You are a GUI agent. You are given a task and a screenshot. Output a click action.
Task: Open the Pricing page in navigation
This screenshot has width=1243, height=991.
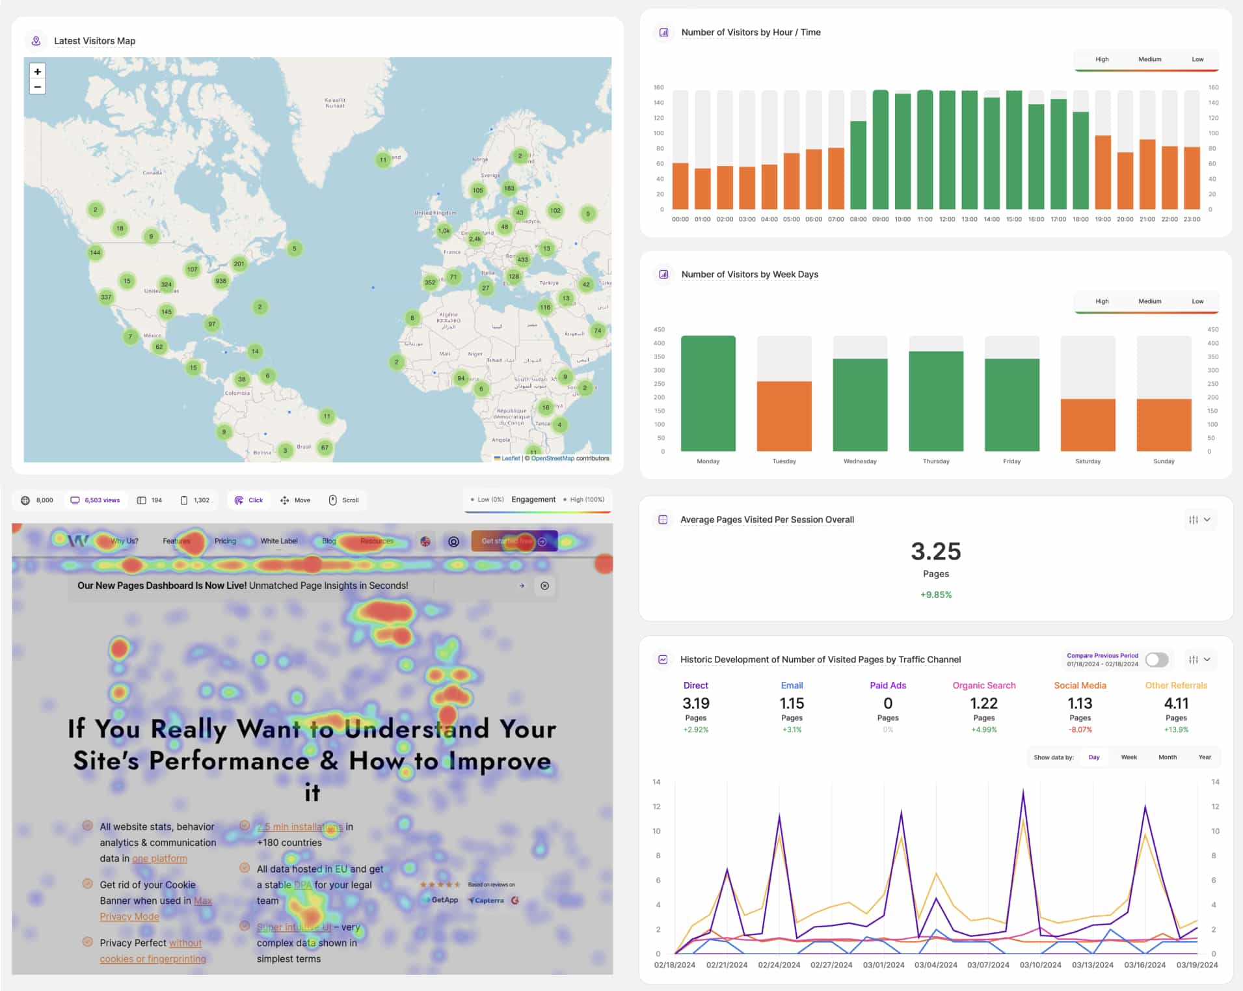point(225,541)
